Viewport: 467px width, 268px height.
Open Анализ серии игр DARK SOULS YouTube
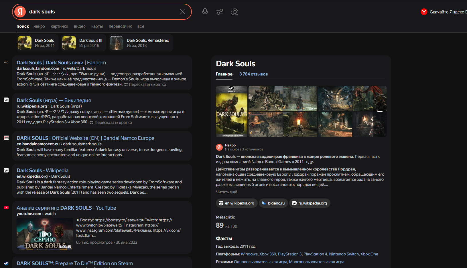66,208
